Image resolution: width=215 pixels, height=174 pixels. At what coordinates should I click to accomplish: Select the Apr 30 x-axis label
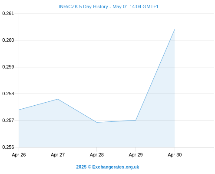(x=175, y=155)
